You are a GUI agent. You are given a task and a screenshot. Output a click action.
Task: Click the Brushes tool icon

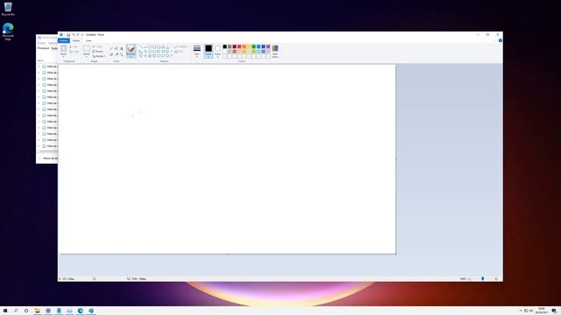click(x=131, y=49)
